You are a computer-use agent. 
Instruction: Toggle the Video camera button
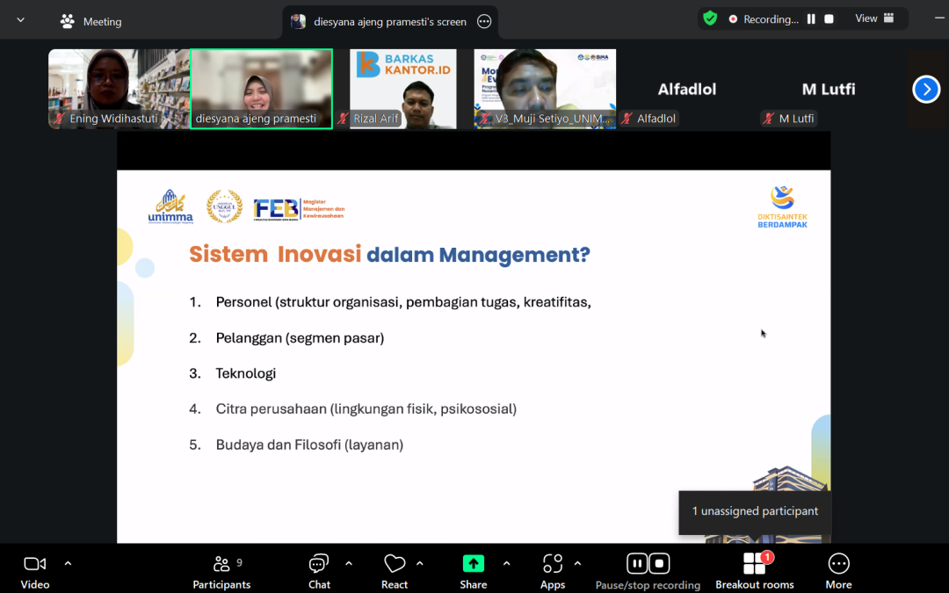[x=34, y=572]
